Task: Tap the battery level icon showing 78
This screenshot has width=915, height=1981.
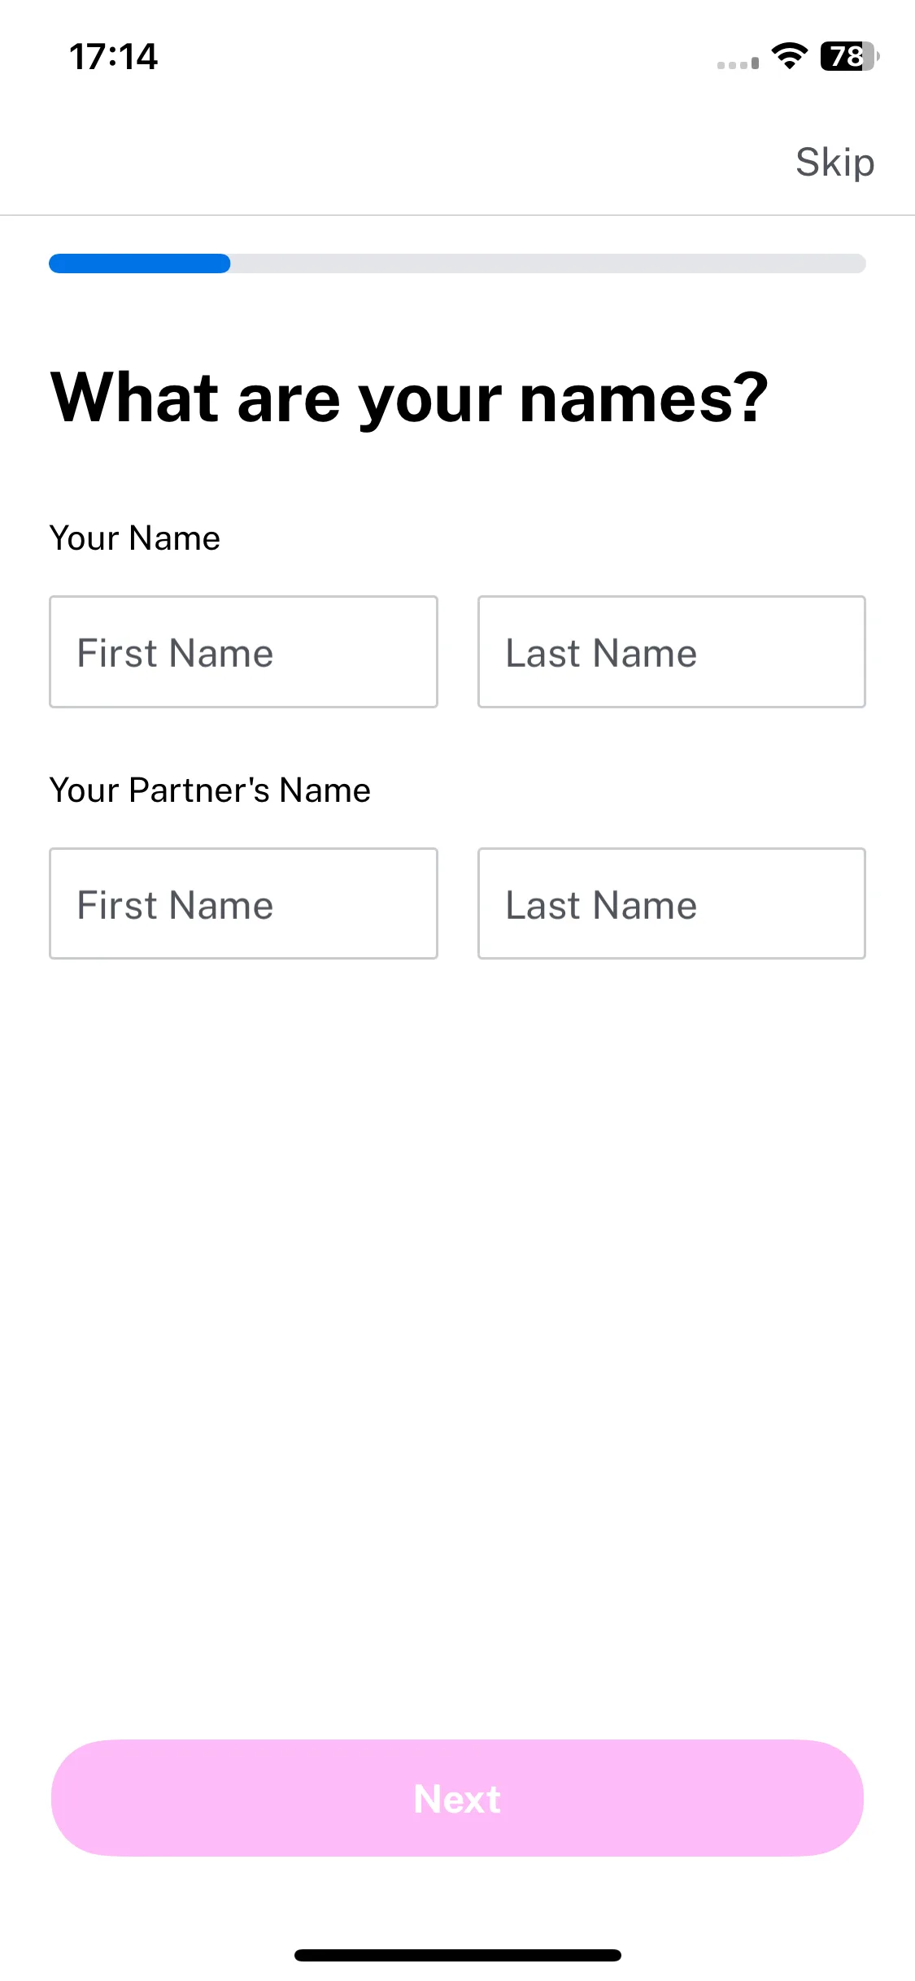Action: point(849,56)
